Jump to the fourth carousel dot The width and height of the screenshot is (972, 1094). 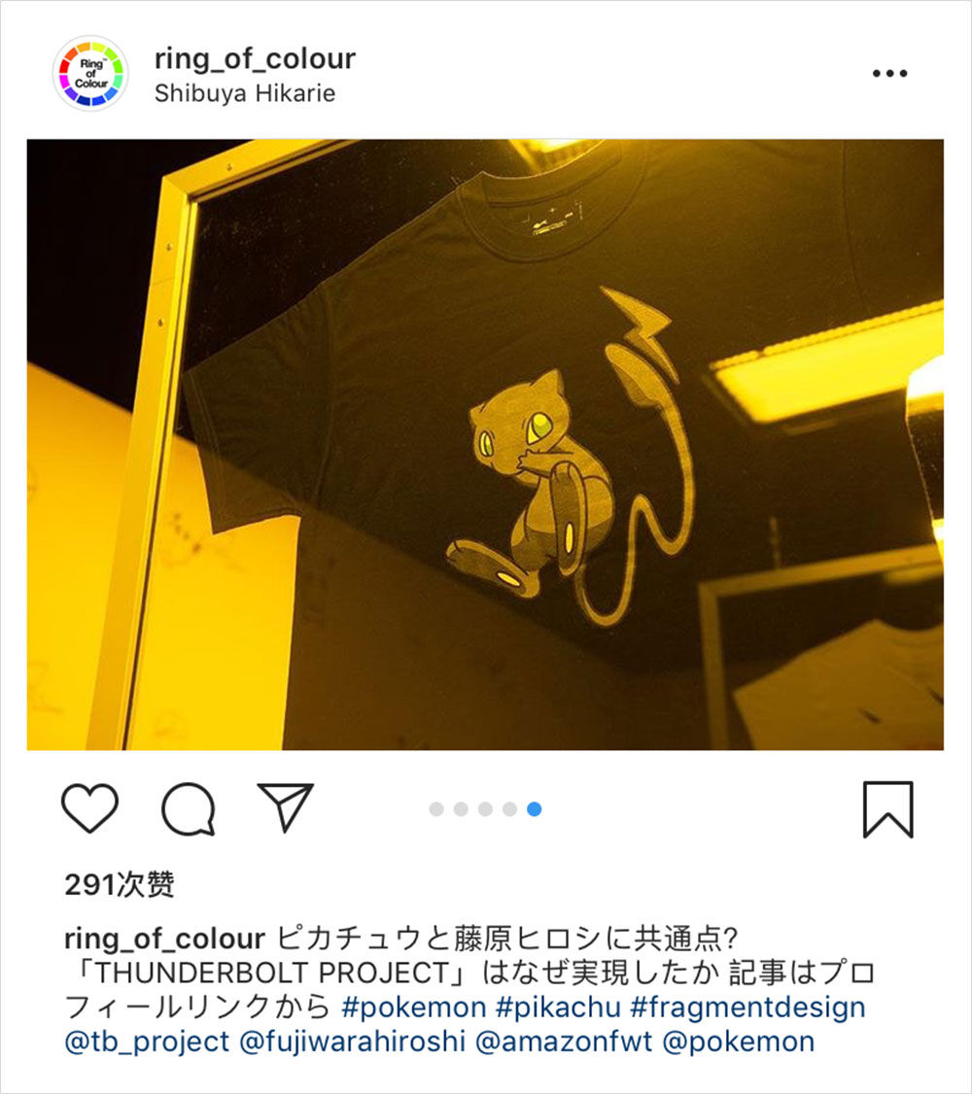509,808
